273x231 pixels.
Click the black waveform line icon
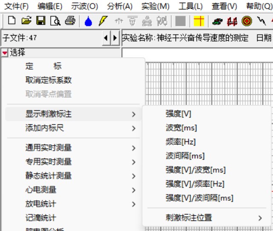[x=262, y=21]
